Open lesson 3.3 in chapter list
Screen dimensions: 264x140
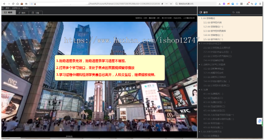pos(215,77)
